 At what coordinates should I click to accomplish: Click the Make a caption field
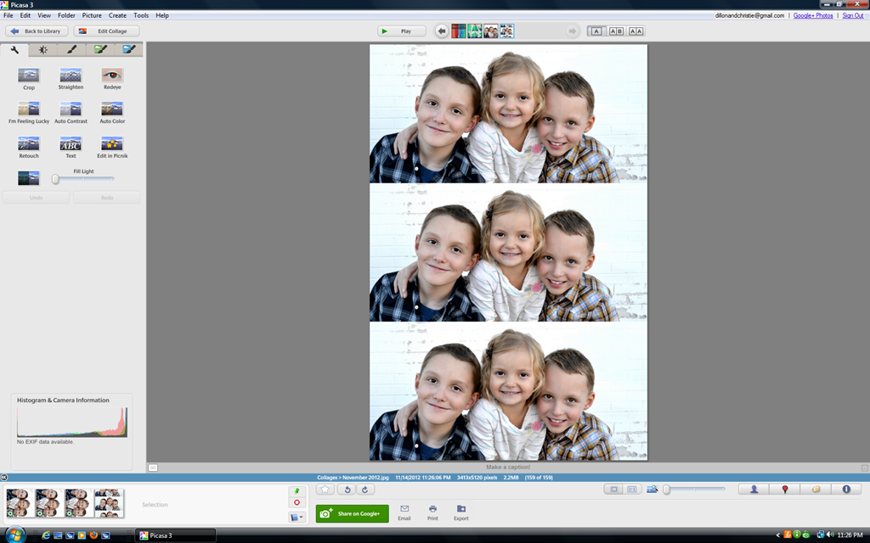pos(508,467)
